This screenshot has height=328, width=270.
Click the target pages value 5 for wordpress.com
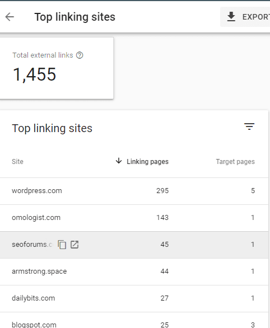tap(253, 191)
